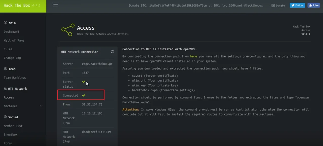Click the refresh icon in HTB Network connection
Image resolution: width=323 pixels, height=146 pixels.
pos(112,52)
